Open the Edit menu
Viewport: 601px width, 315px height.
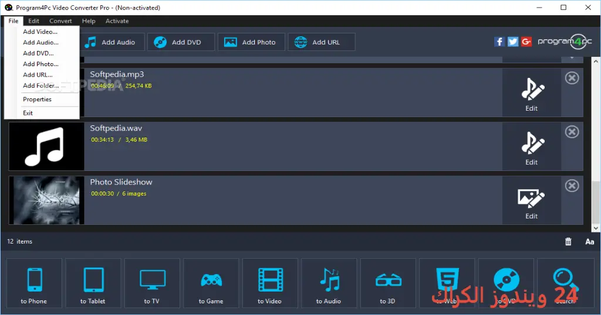[x=33, y=21]
